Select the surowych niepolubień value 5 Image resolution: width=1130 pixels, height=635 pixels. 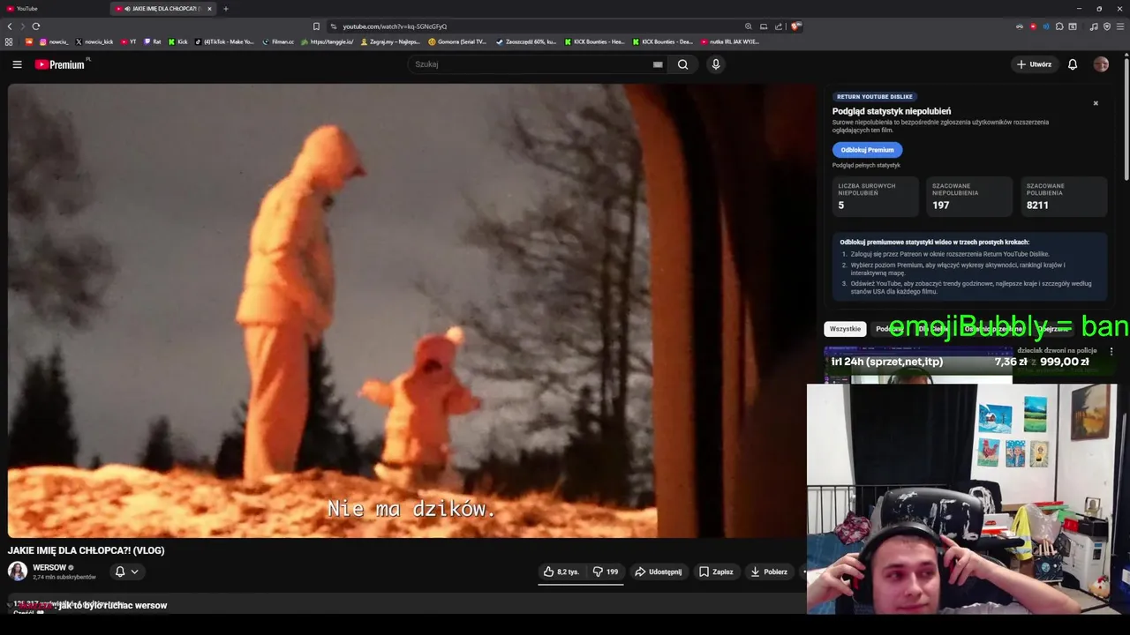(x=841, y=205)
